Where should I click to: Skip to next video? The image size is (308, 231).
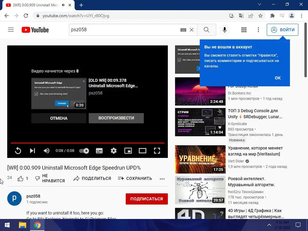pyautogui.click(x=32, y=151)
